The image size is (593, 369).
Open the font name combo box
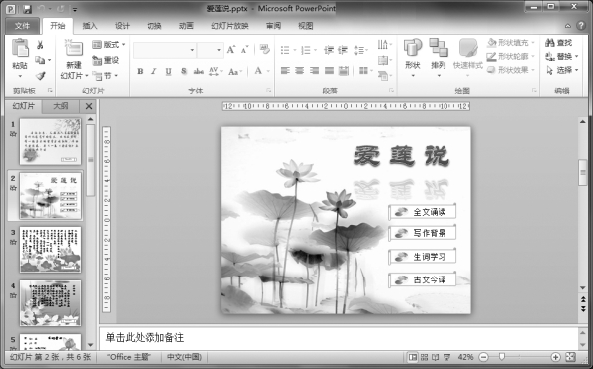point(164,50)
